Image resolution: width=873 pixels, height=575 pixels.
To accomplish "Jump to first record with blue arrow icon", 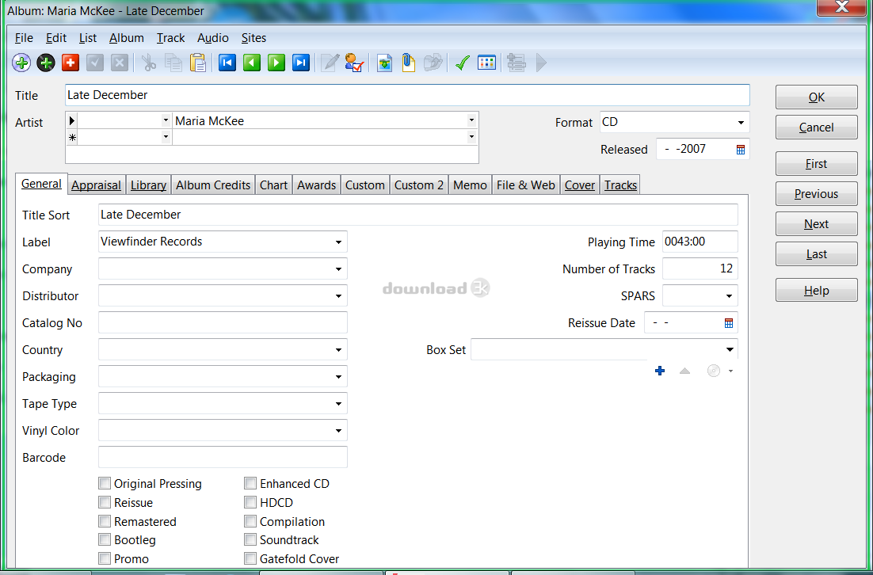I will (227, 63).
